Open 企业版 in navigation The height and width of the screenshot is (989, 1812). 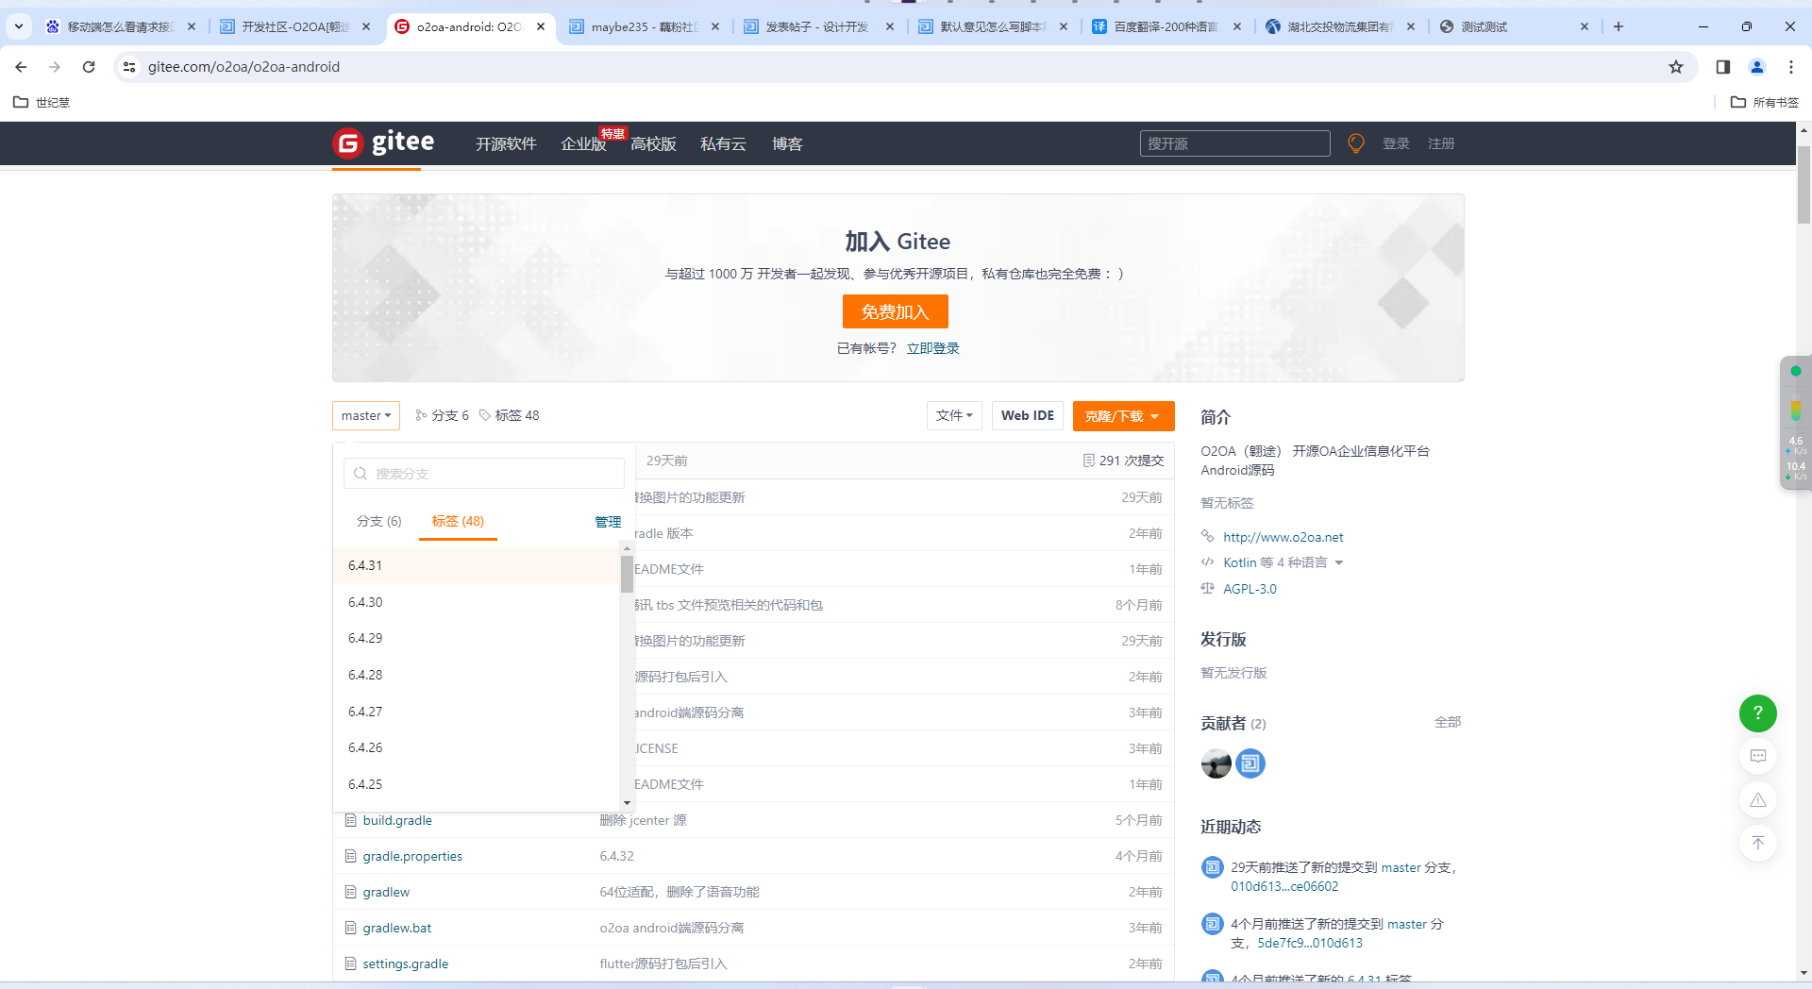point(583,143)
